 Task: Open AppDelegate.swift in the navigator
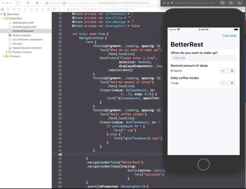(23, 23)
